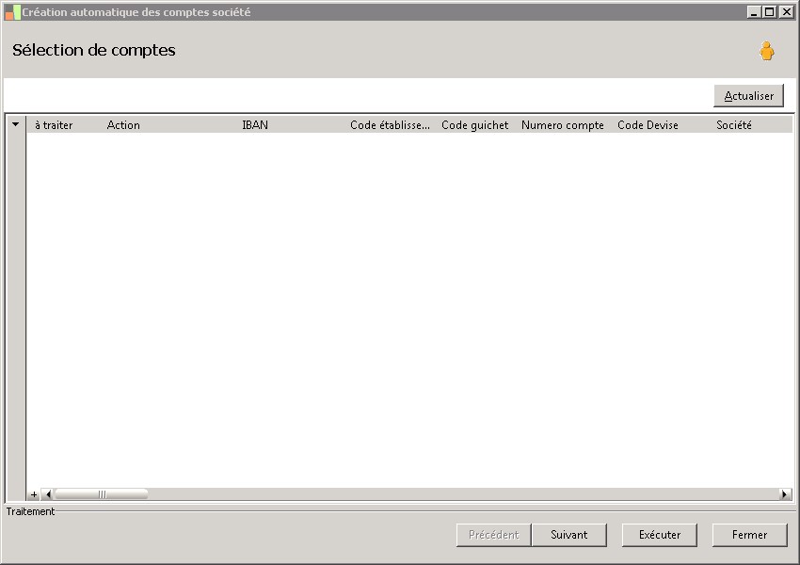The height and width of the screenshot is (565, 800).
Task: Click the scrollbar's right arrow
Action: coord(785,494)
